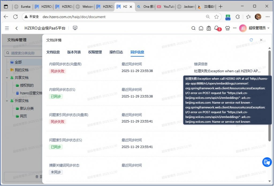Screen dimensions: 274x186
Task: Collapse the 共享文档 tree node
Action: coord(7,78)
